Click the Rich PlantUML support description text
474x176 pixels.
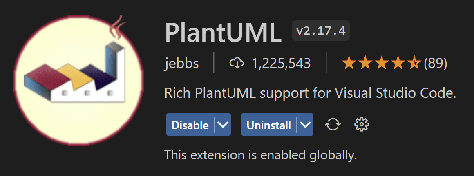pos(310,93)
